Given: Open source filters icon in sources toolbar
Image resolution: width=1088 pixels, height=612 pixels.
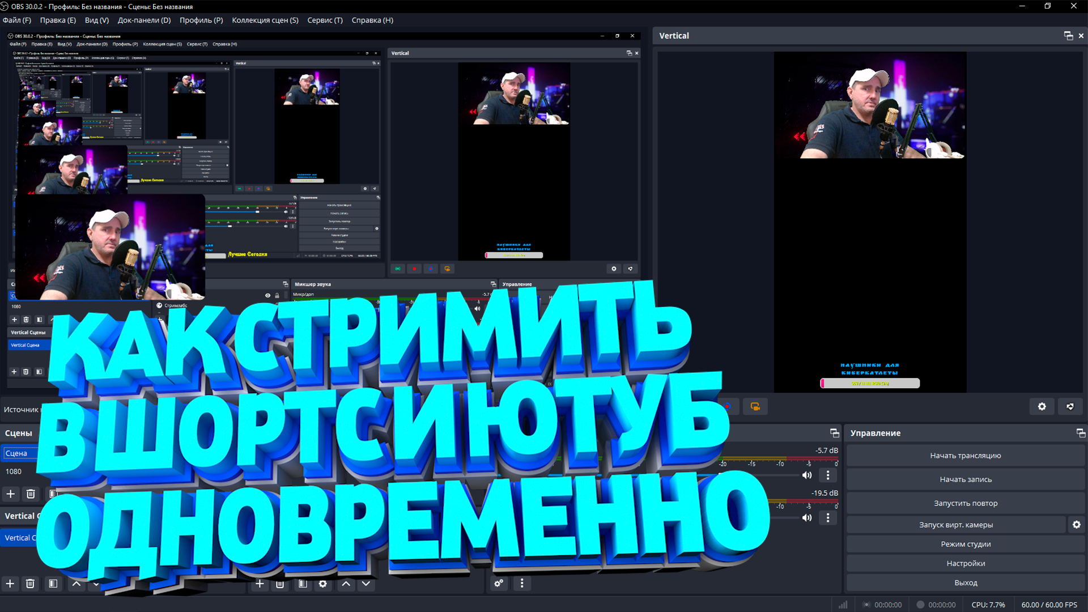Looking at the screenshot, I should [303, 583].
